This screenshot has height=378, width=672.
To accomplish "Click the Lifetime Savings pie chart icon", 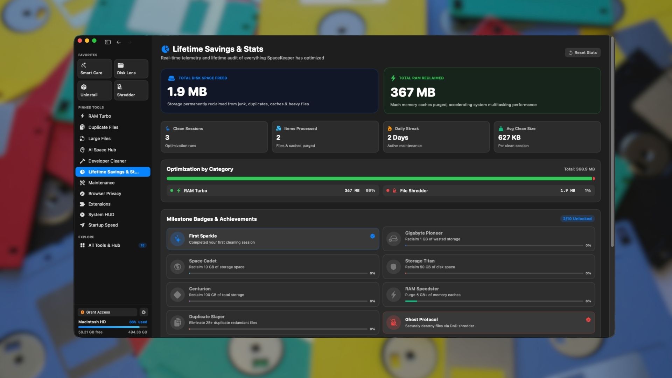I will click(x=165, y=49).
